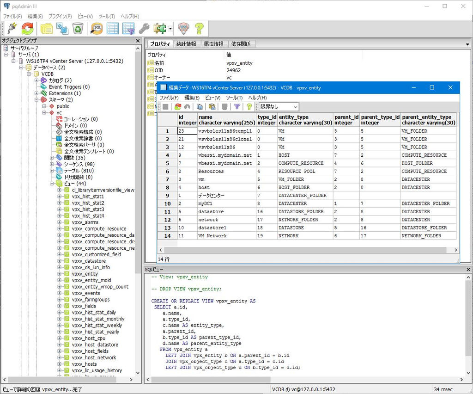Expand the Extensions (1) node
The image size is (473, 394).
[36, 93]
